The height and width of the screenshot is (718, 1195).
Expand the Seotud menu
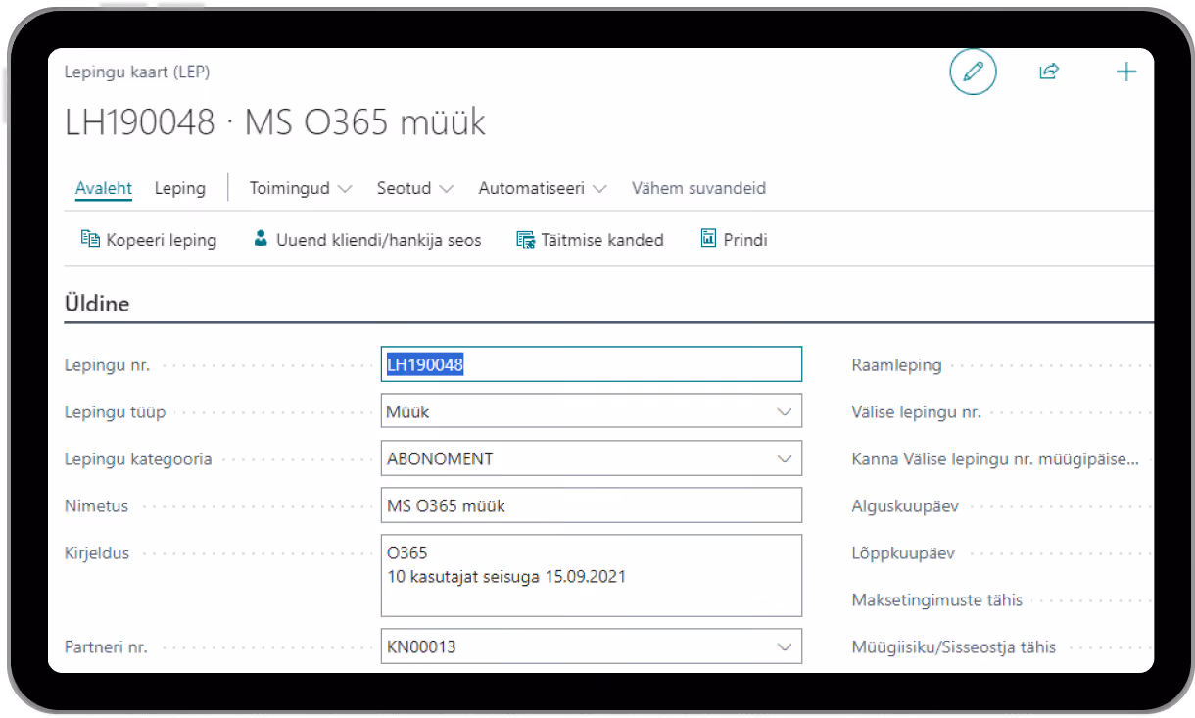415,188
